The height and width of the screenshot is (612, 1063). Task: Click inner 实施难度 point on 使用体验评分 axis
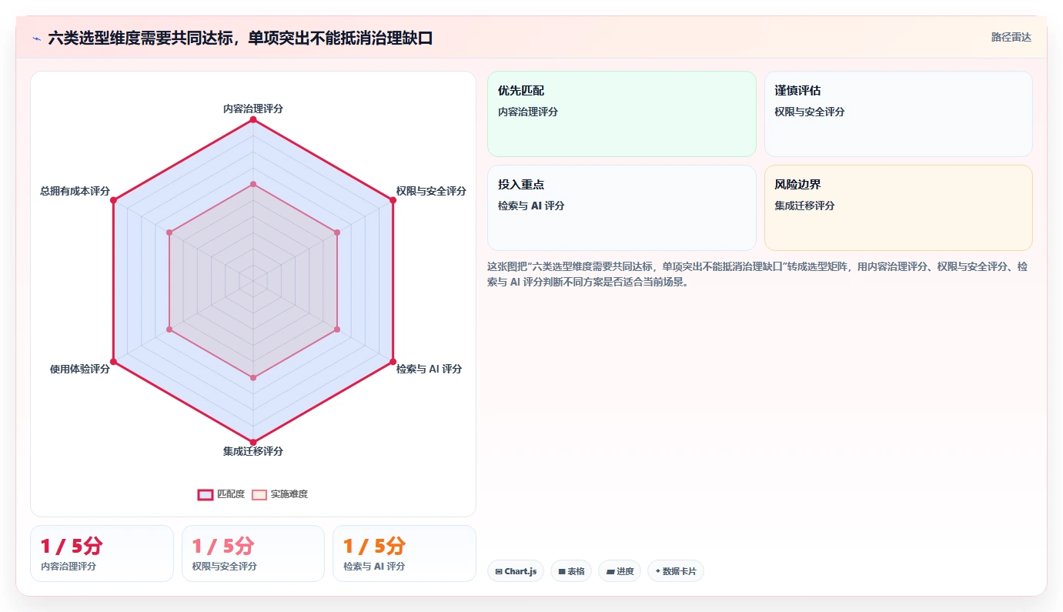point(169,329)
